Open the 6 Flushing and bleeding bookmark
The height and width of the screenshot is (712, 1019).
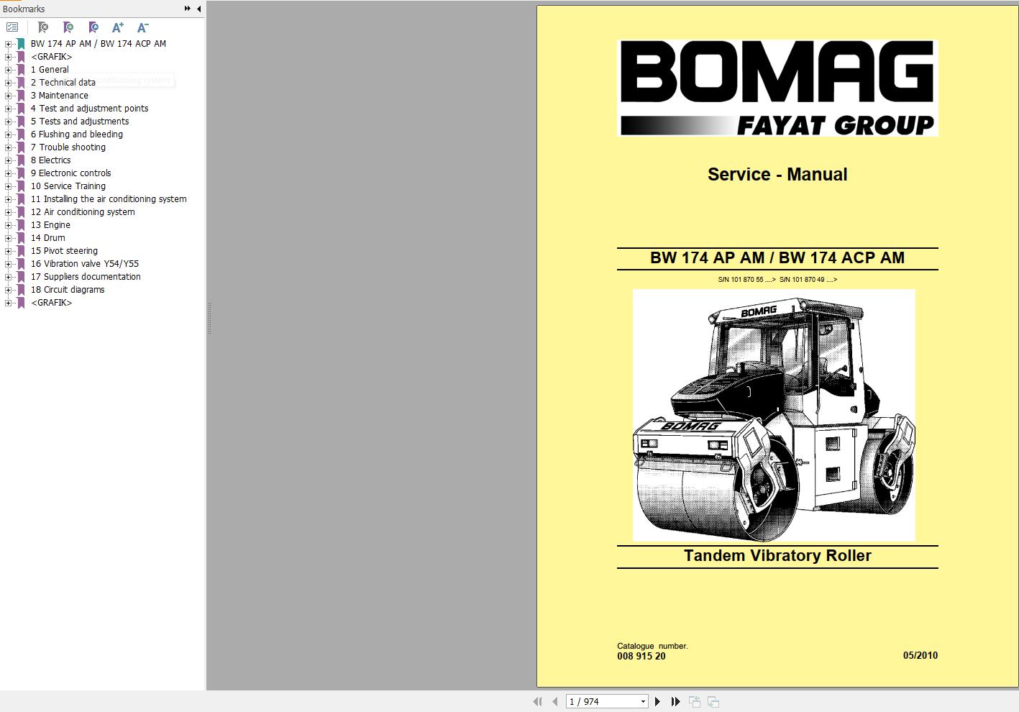[77, 134]
